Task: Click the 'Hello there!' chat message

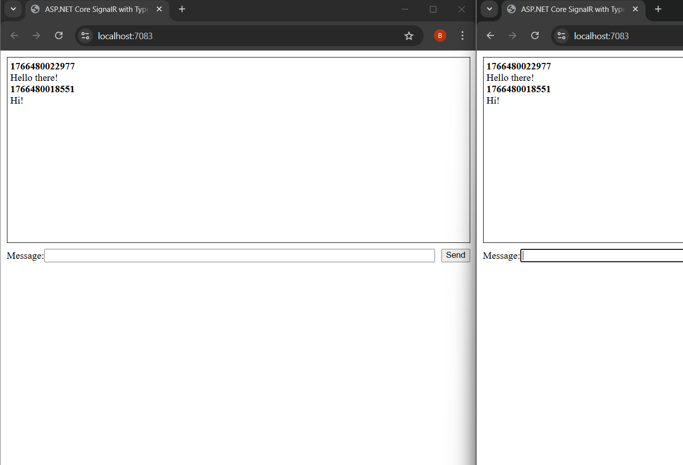Action: [x=33, y=77]
